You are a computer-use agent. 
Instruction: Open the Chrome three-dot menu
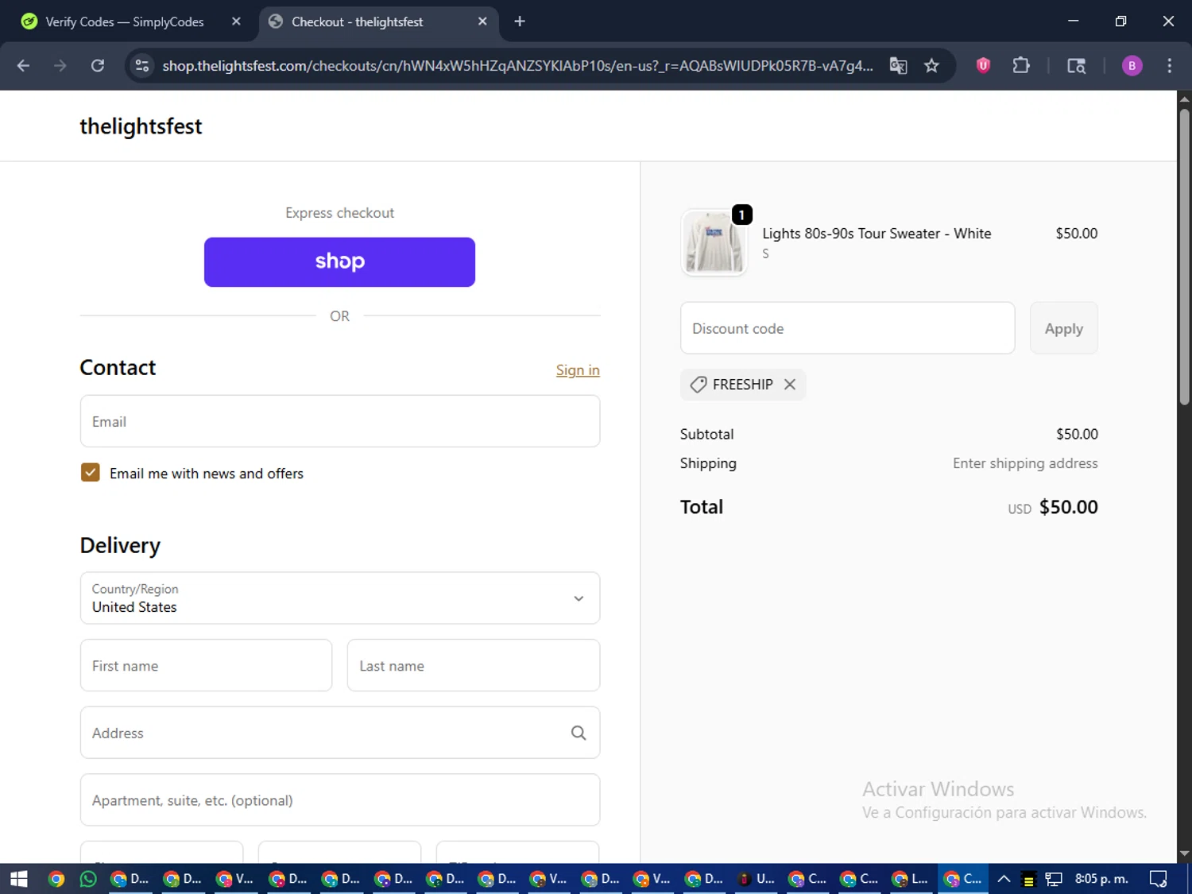1169,66
